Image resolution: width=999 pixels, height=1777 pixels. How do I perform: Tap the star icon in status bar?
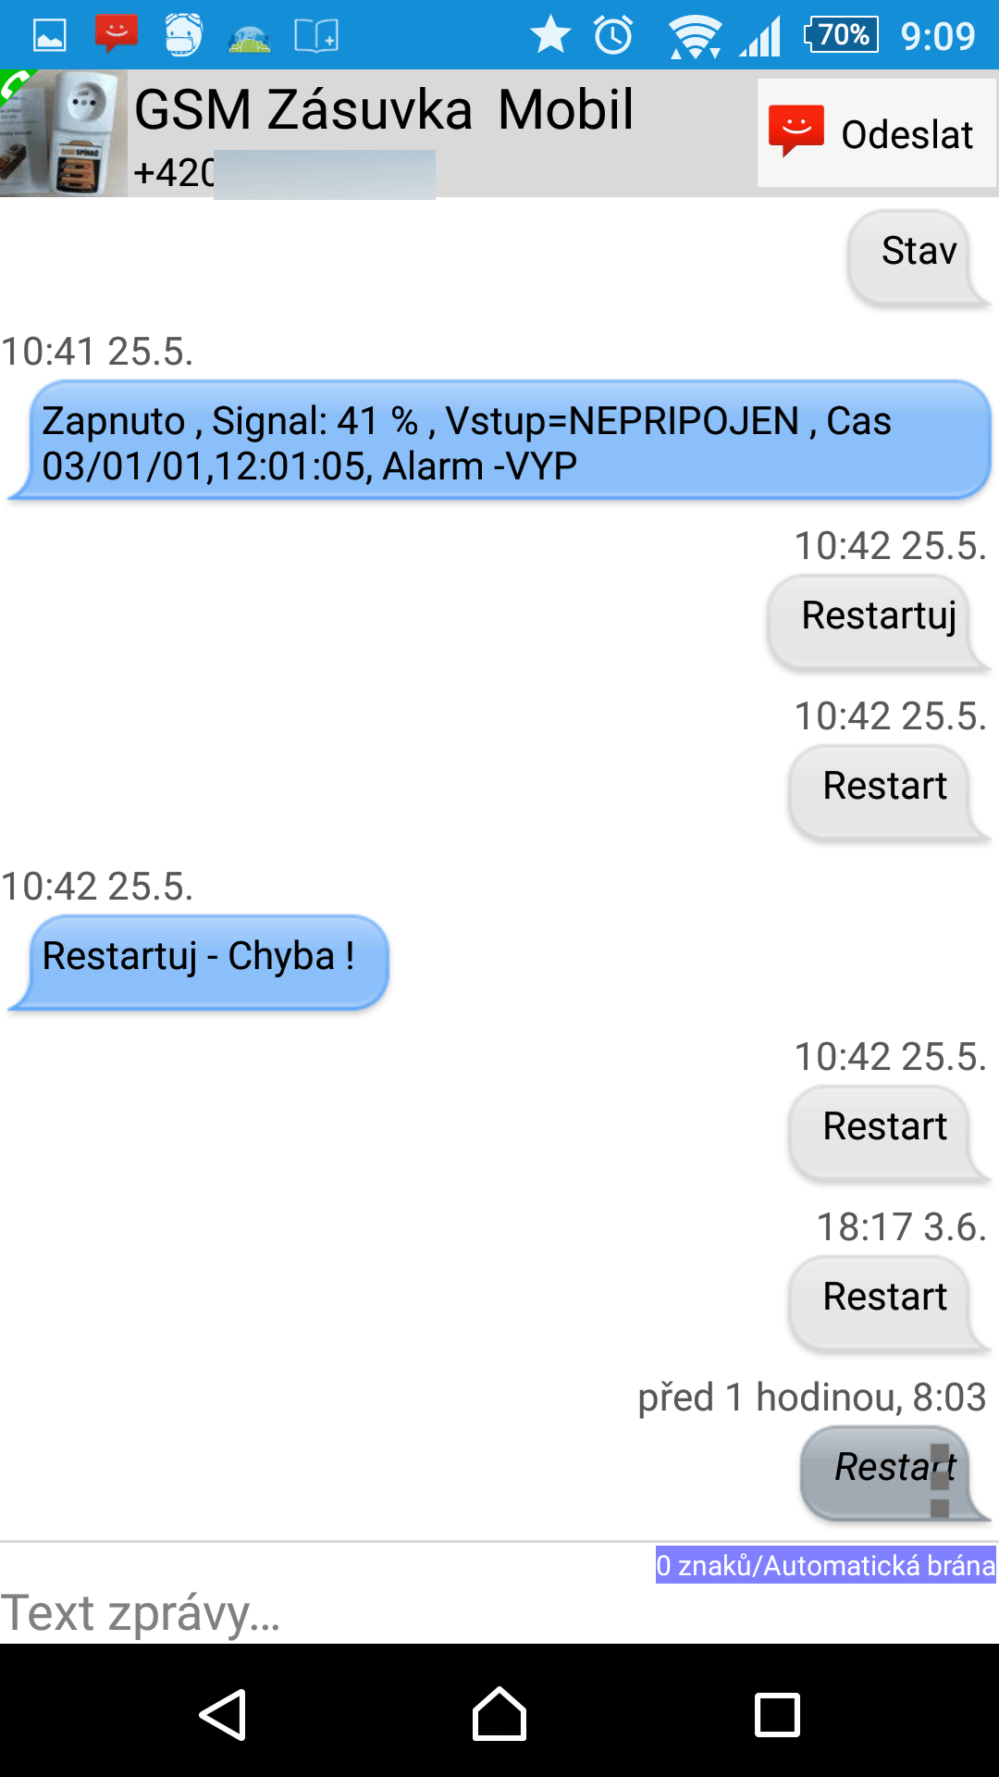pos(550,35)
